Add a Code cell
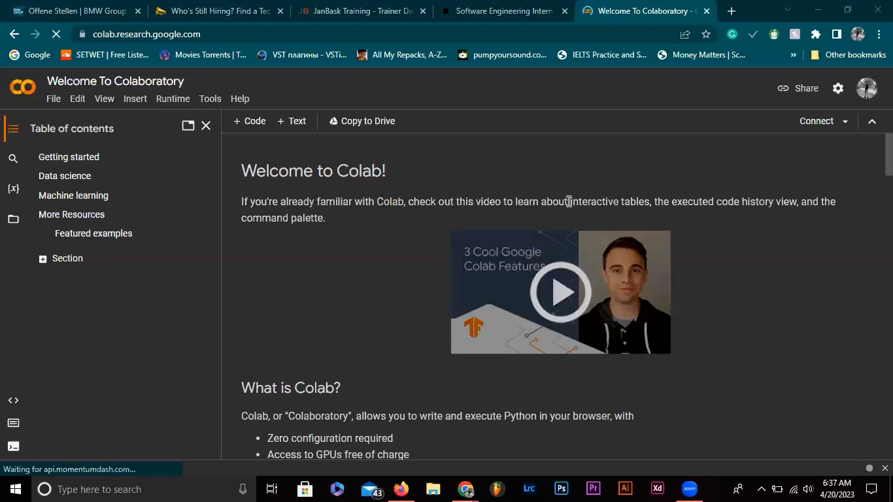Image resolution: width=893 pixels, height=502 pixels. point(250,121)
